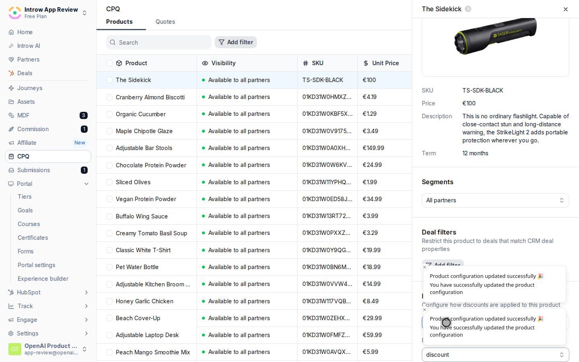Switch to the Quotes tab
579x362 pixels.
(165, 22)
